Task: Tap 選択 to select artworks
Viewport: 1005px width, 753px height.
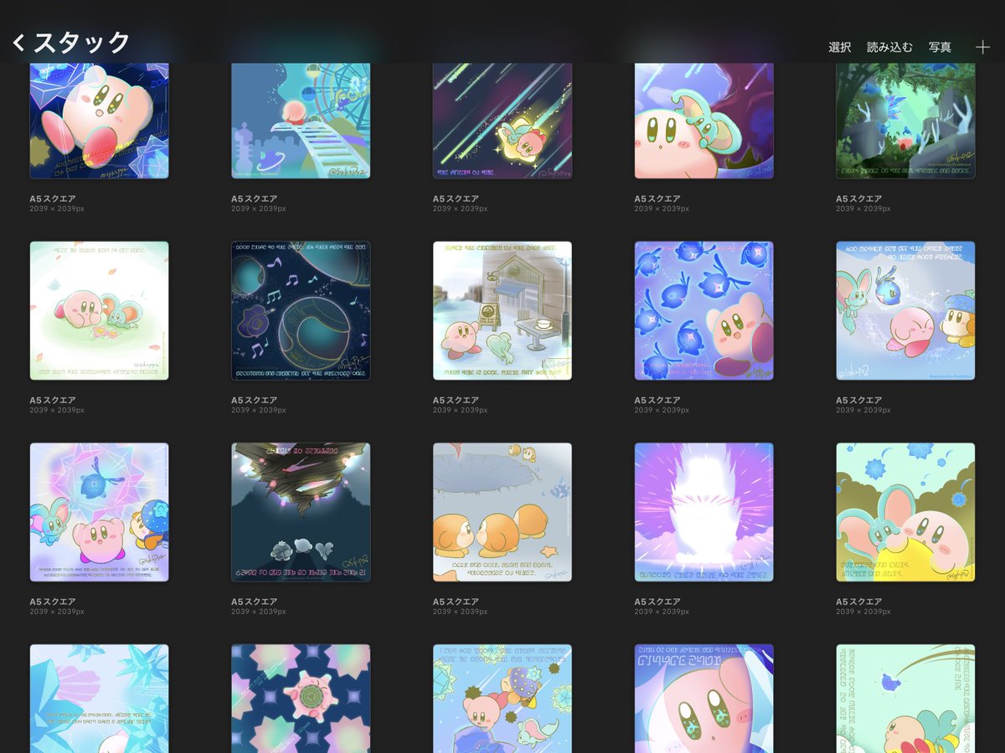Action: (x=840, y=48)
